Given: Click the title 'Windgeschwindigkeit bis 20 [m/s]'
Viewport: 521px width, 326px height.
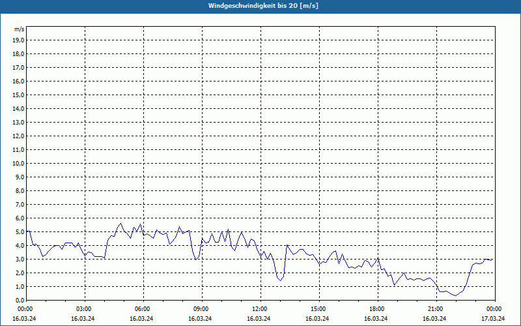Looking at the screenshot, I should click(x=263, y=6).
